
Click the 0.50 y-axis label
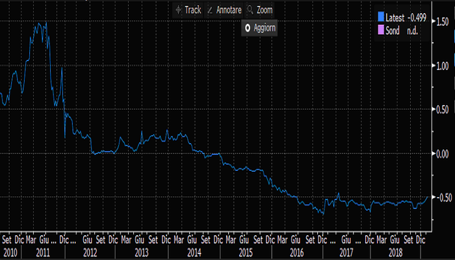pyautogui.click(x=443, y=109)
